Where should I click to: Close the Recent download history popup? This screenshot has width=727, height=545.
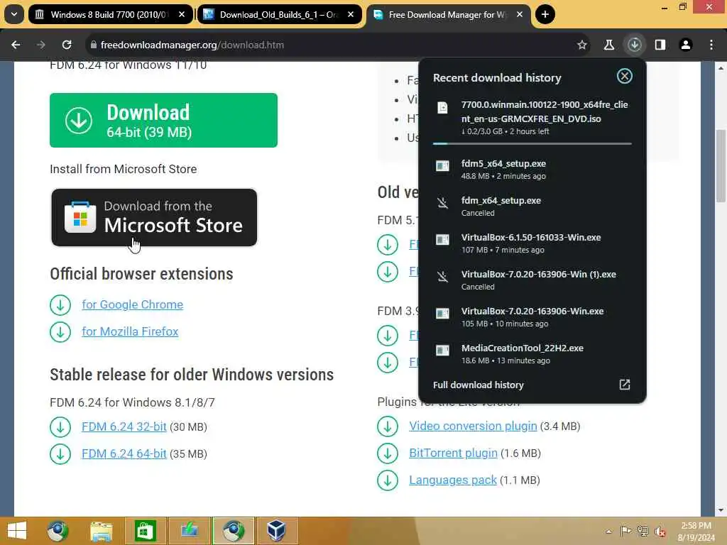[625, 76]
